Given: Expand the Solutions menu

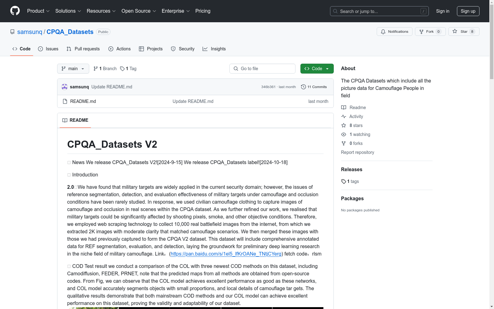Looking at the screenshot, I should [68, 11].
